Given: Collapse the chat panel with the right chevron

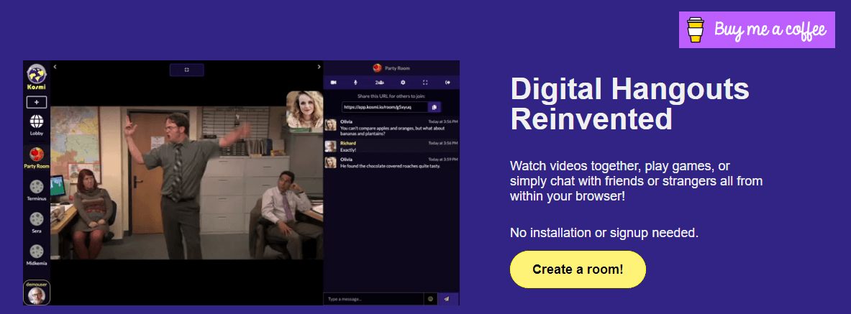Looking at the screenshot, I should (319, 67).
